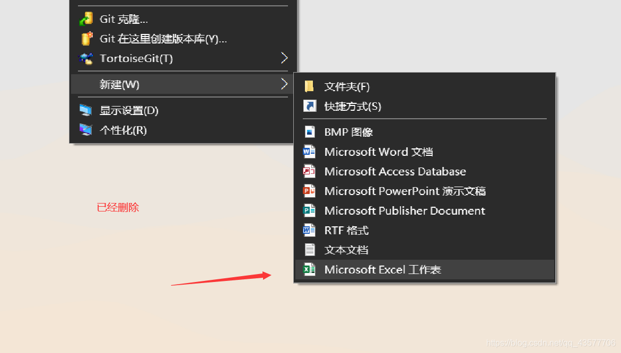Click the PowerPoint 演示文稿 icon
621x353 pixels.
point(310,191)
